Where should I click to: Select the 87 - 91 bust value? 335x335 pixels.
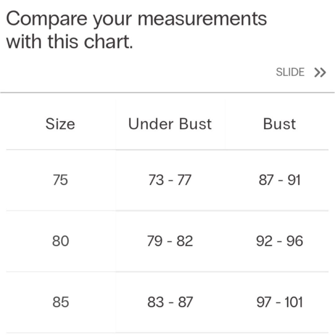point(279,180)
